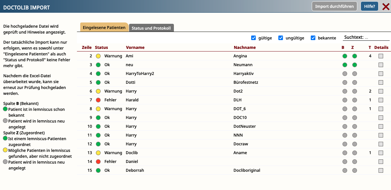Image resolution: width=391 pixels, height=190 pixels.
Task: Click gray Z column dot for DLH
Action: point(355,100)
